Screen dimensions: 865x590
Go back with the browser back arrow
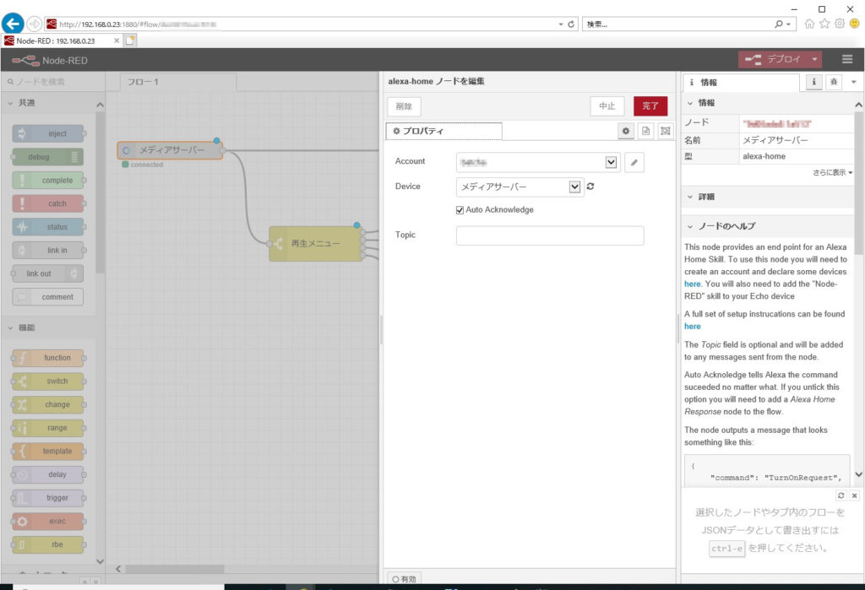click(13, 24)
